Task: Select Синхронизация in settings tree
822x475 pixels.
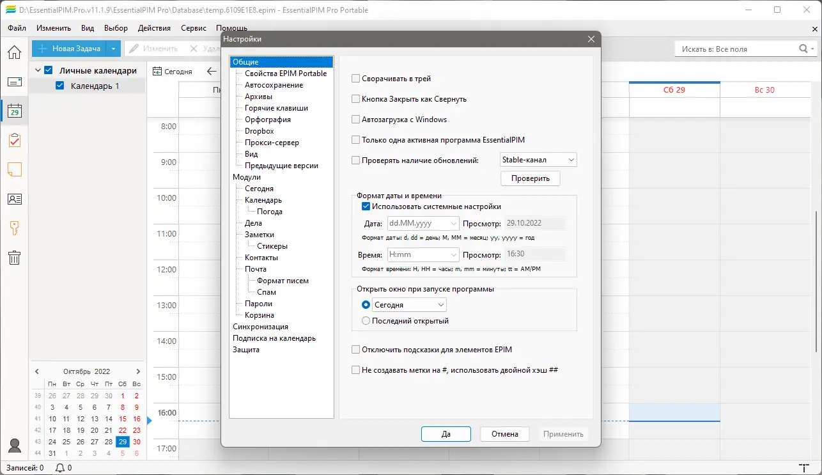Action: (x=260, y=327)
